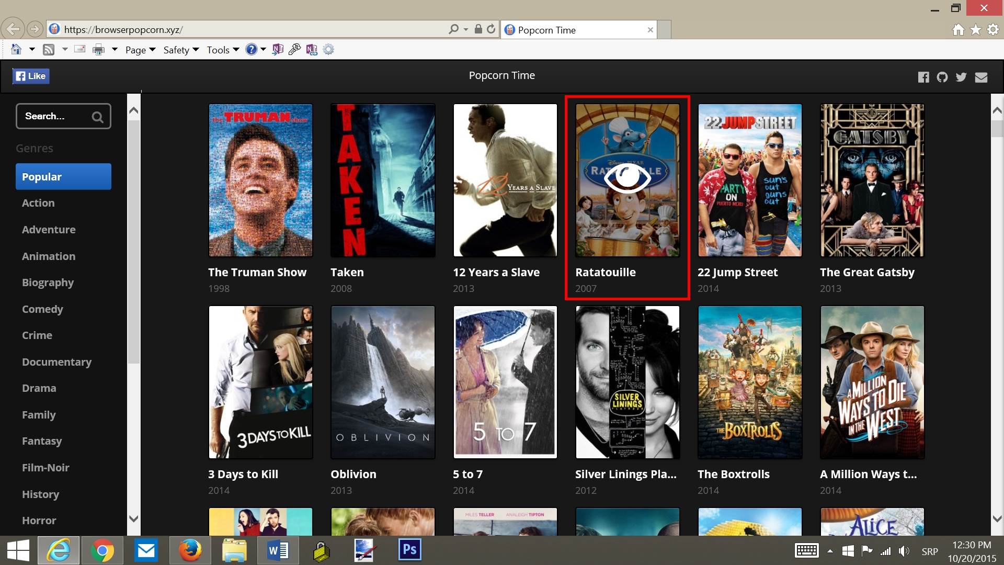The image size is (1004, 565).
Task: Click the Facebook Like button
Action: click(x=31, y=76)
